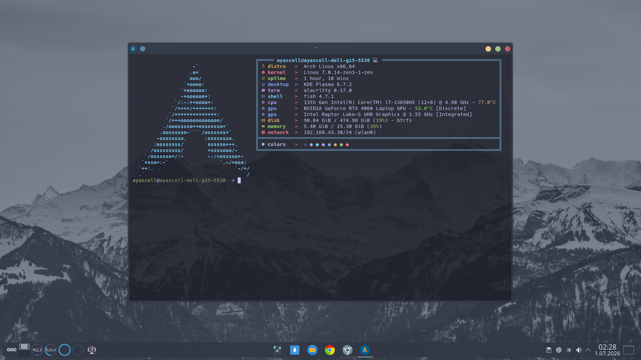Click the crossed-out screen camera icon

pyautogui.click(x=92, y=350)
